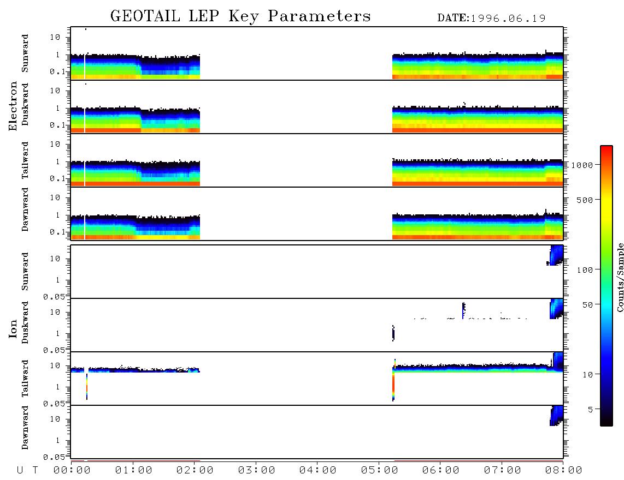Click the "5" colorbar tick label

click(x=590, y=410)
